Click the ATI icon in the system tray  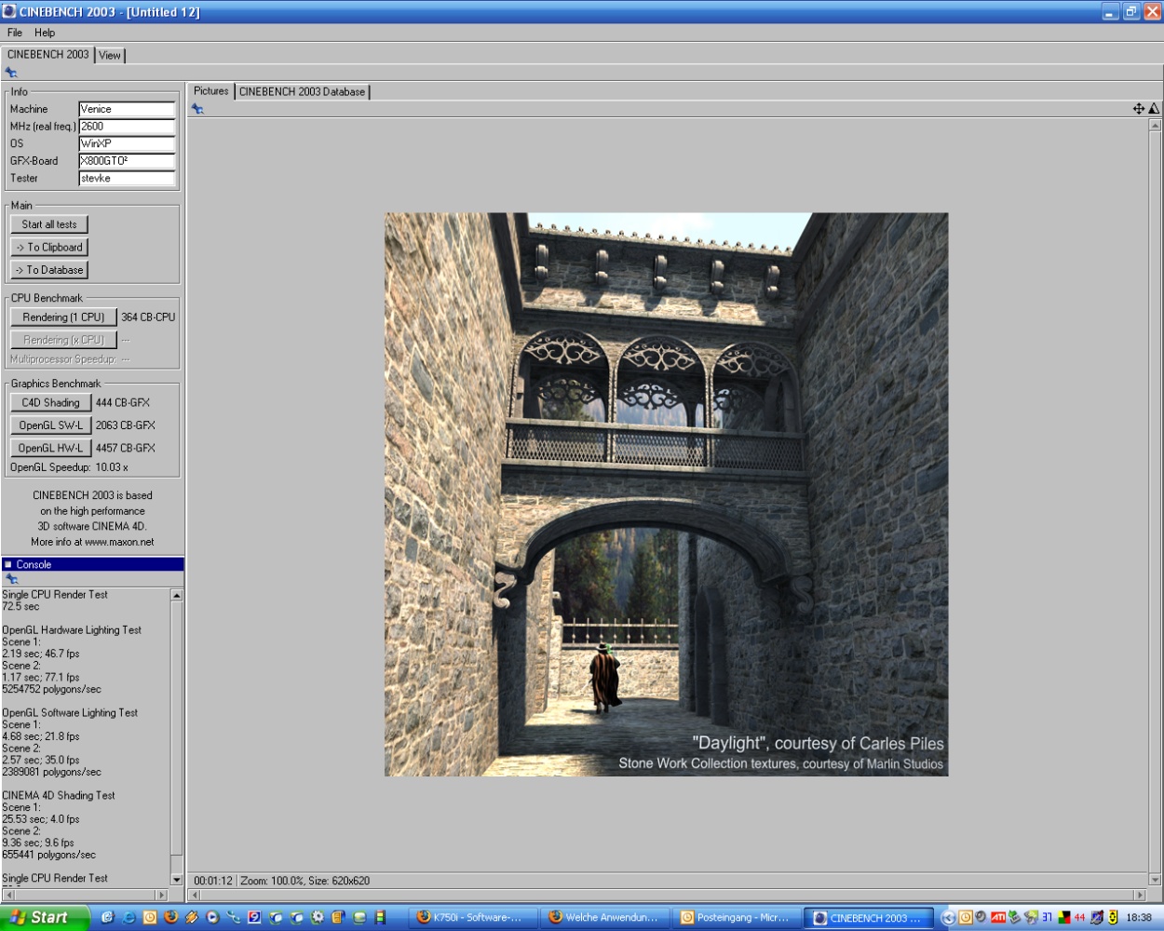(x=998, y=917)
